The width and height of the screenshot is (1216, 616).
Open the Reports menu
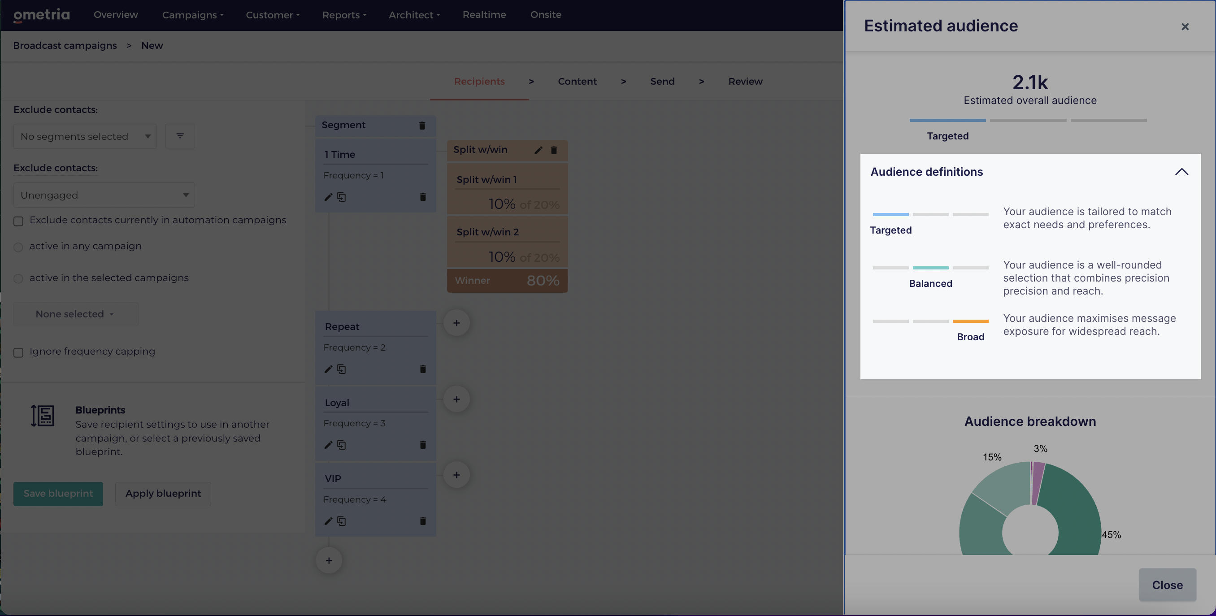[344, 15]
